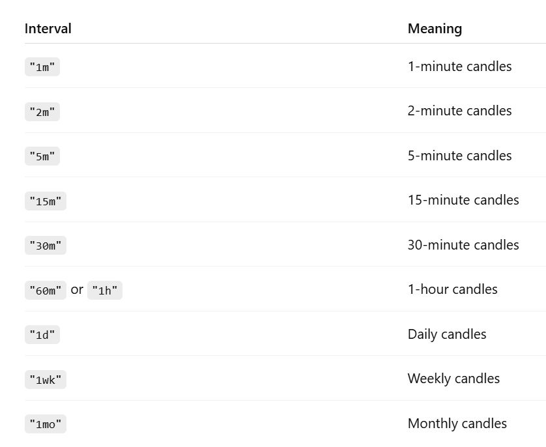
Task: Select the "1d" interval code chip
Action: pyautogui.click(x=42, y=335)
